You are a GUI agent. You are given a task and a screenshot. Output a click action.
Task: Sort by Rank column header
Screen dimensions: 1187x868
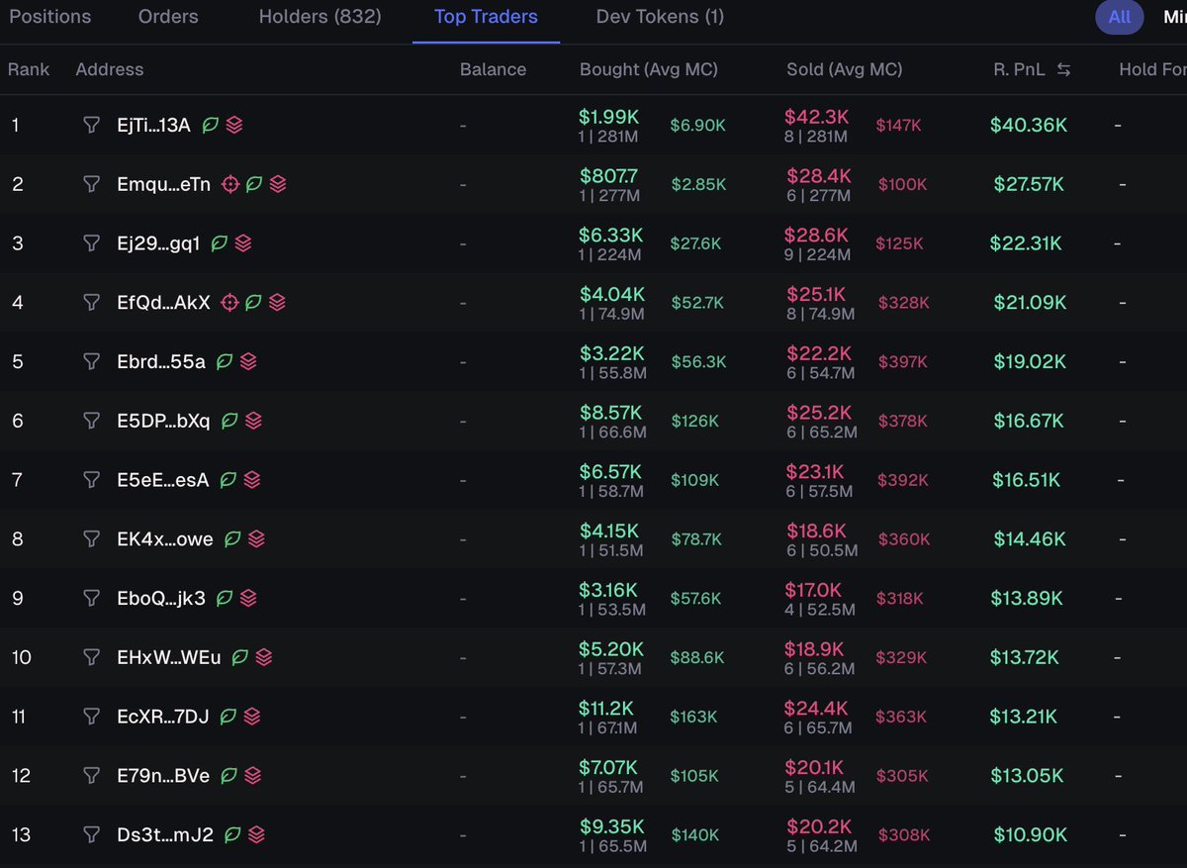[x=29, y=69]
